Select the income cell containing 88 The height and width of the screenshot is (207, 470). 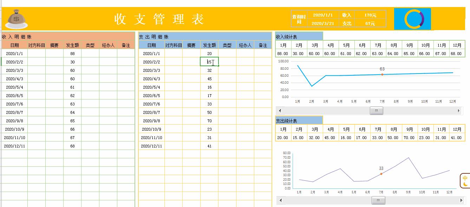point(72,53)
